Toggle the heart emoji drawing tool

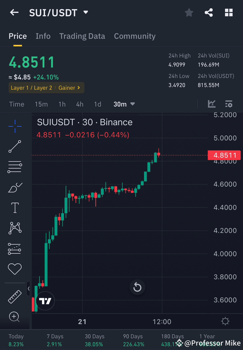[15, 269]
